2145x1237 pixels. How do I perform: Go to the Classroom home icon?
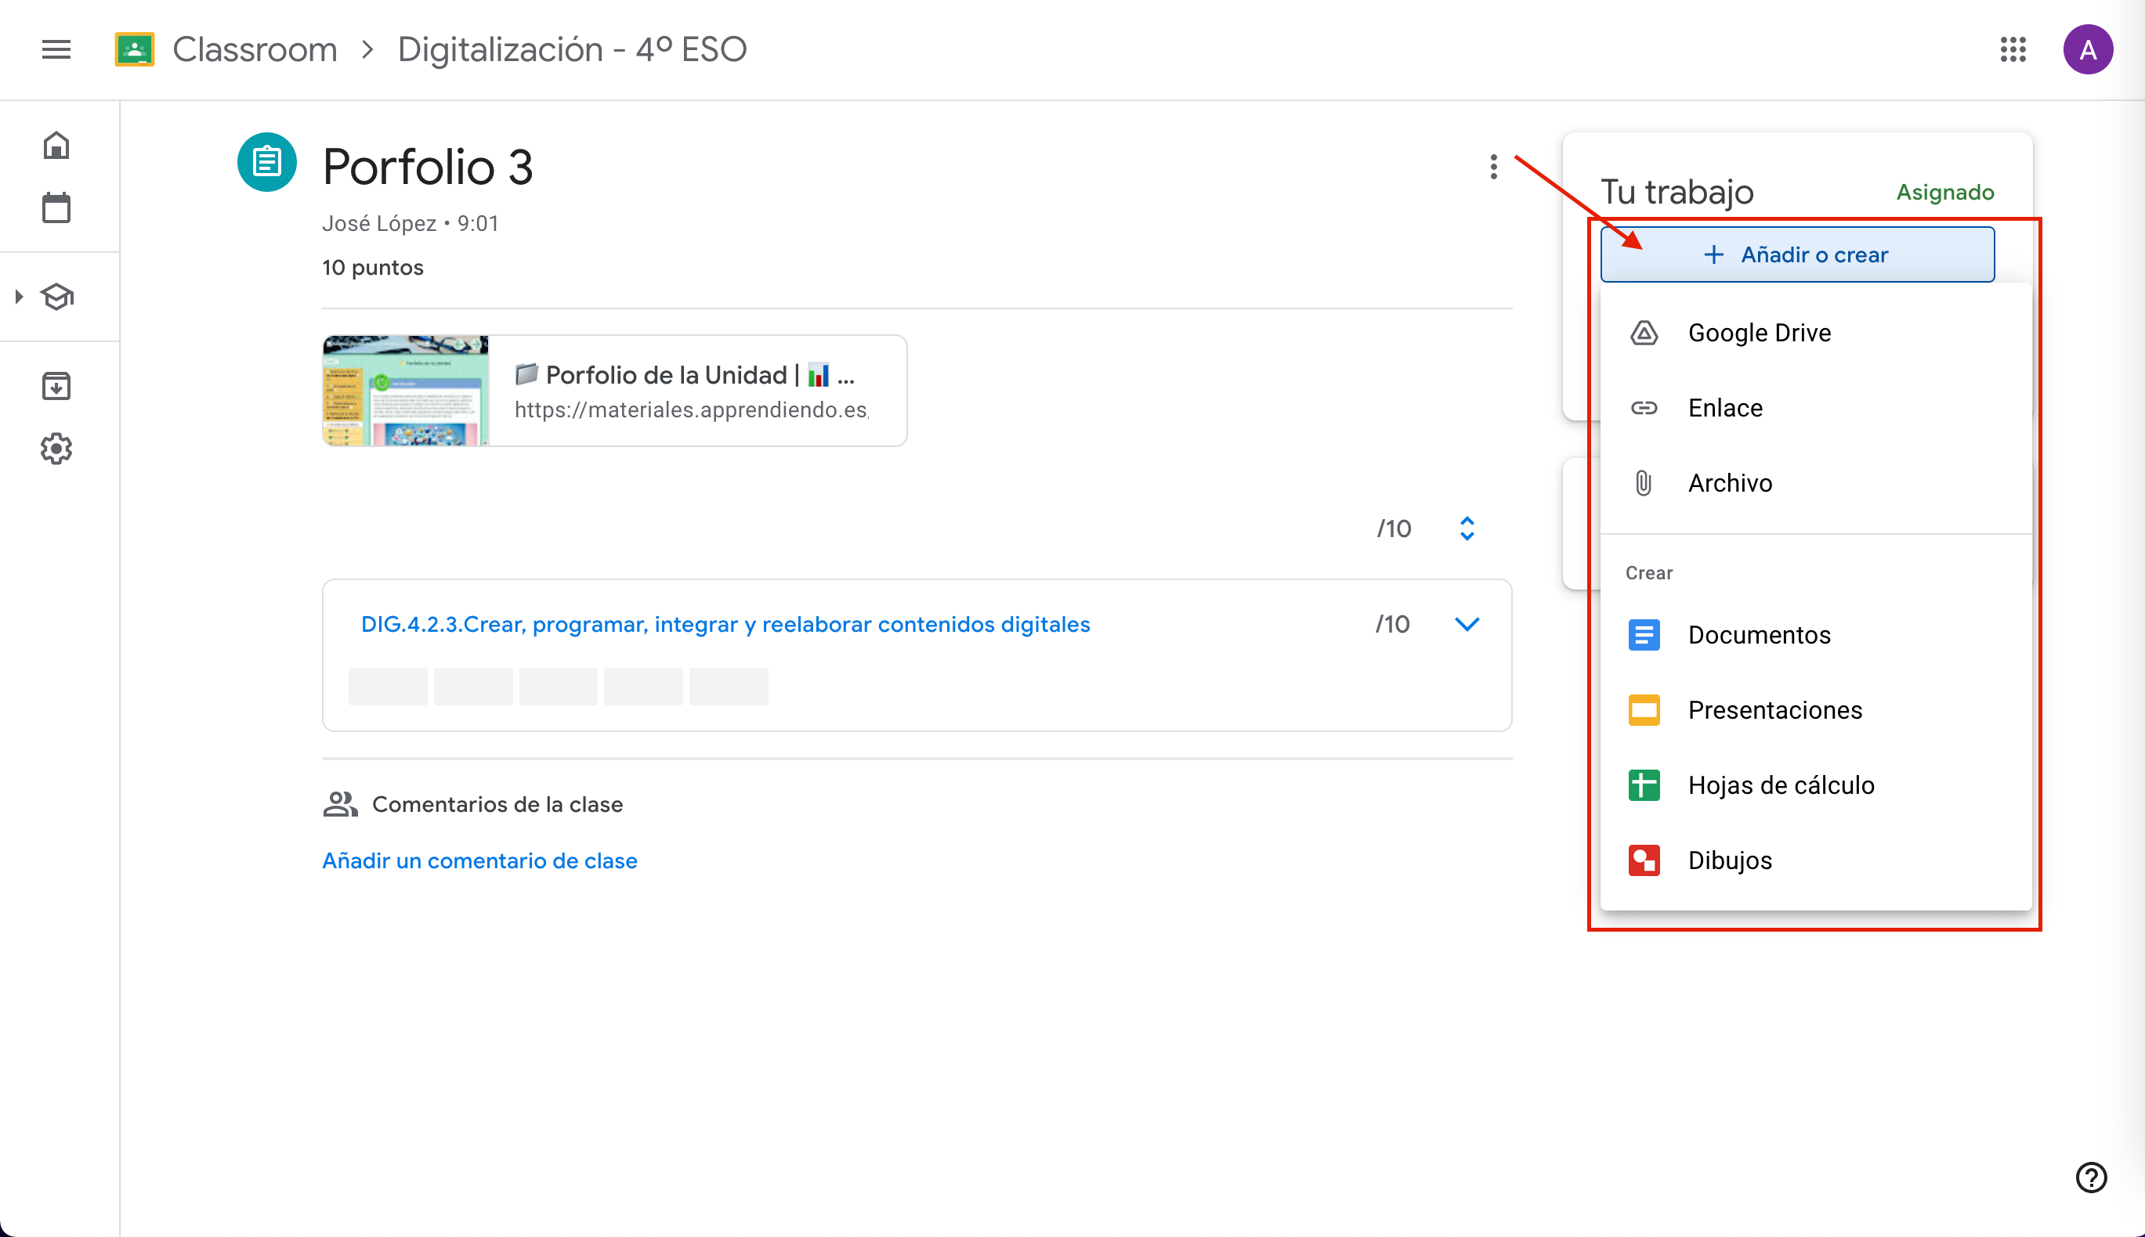click(56, 146)
